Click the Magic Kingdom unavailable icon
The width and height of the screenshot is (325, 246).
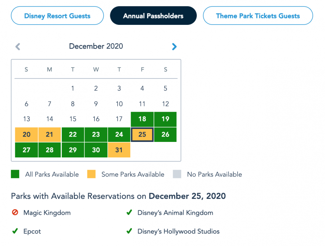(x=15, y=213)
